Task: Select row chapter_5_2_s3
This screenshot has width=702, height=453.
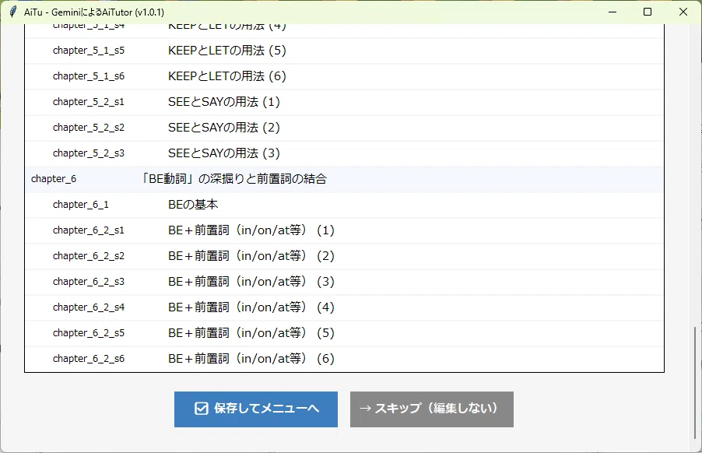Action: [344, 153]
